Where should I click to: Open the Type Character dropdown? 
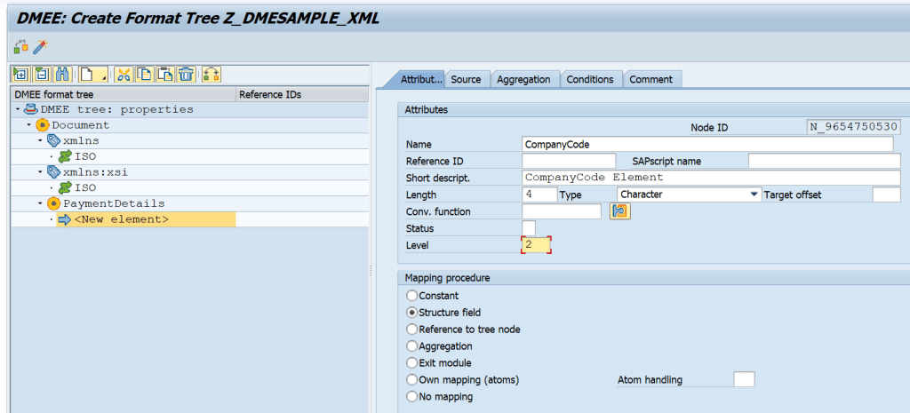pos(754,195)
